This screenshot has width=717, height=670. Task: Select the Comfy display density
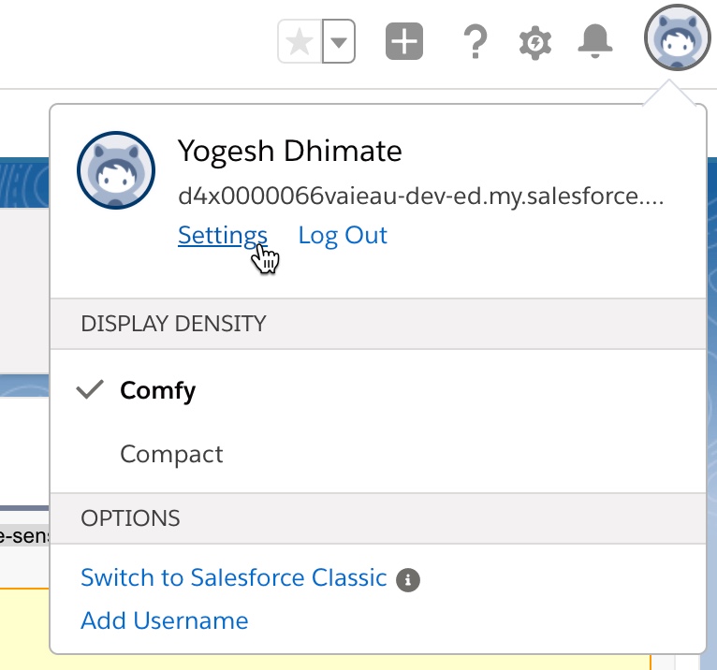coord(378,390)
